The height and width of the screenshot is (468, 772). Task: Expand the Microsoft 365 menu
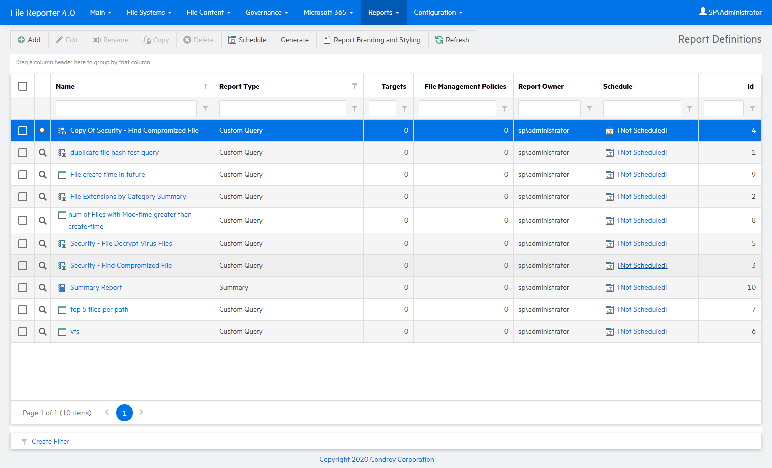click(328, 12)
